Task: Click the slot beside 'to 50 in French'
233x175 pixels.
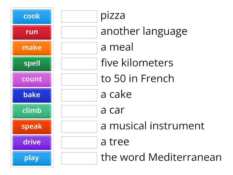Action: coord(79,80)
